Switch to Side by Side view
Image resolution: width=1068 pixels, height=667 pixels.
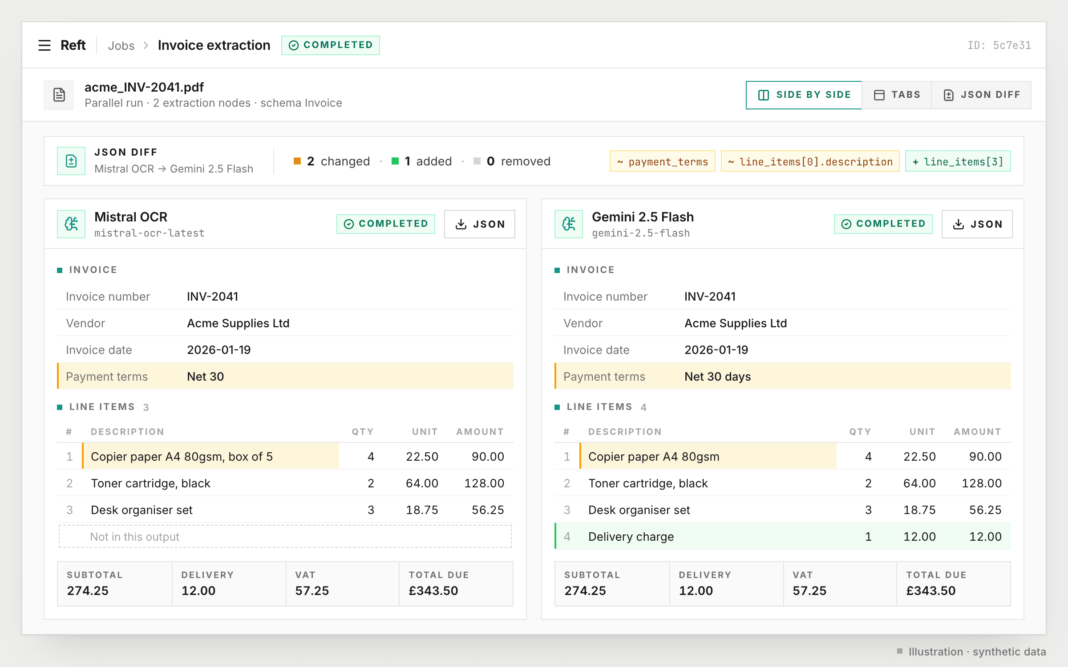pos(804,95)
